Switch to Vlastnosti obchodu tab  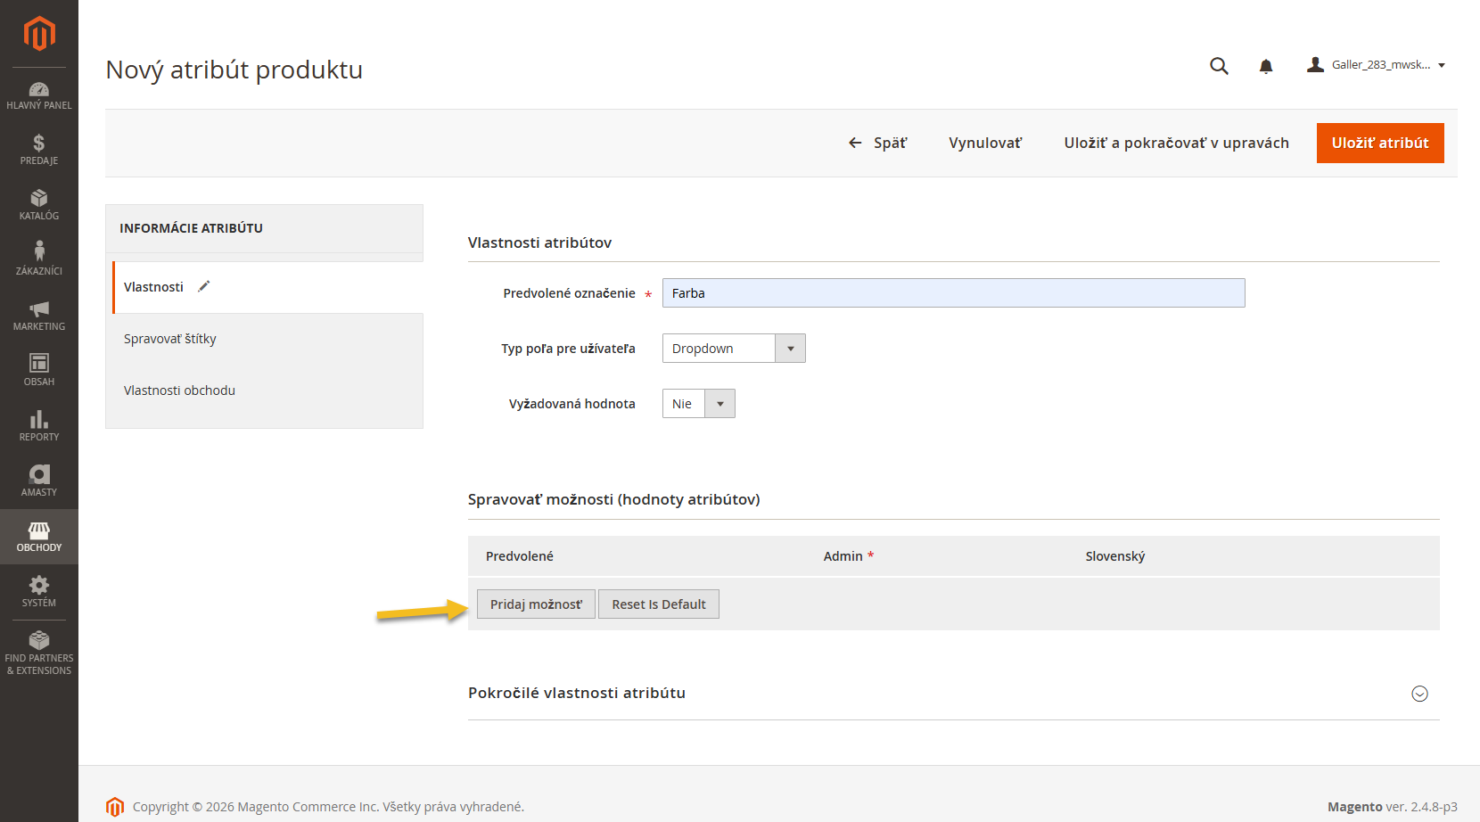[179, 390]
